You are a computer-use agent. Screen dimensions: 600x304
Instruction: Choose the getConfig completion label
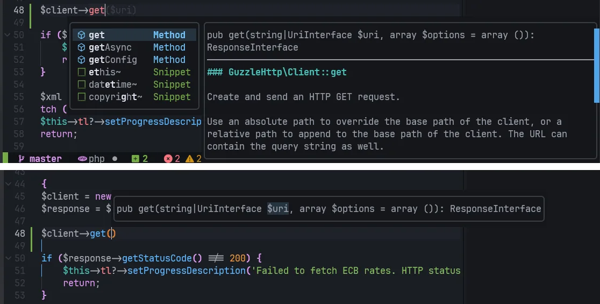click(x=112, y=60)
